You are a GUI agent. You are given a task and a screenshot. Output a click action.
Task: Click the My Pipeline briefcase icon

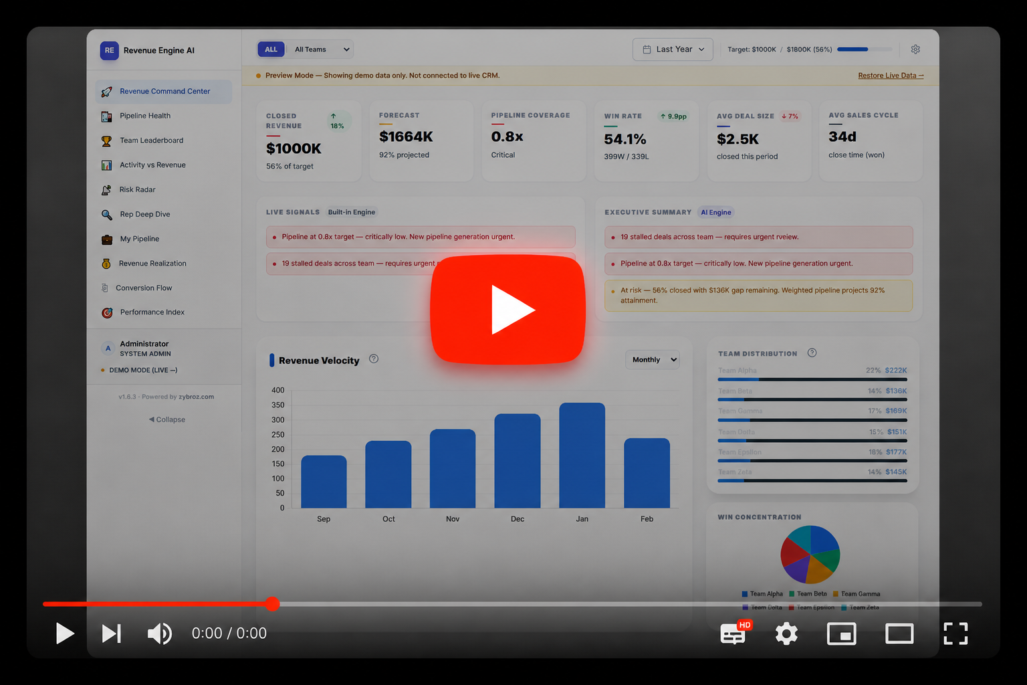(106, 239)
